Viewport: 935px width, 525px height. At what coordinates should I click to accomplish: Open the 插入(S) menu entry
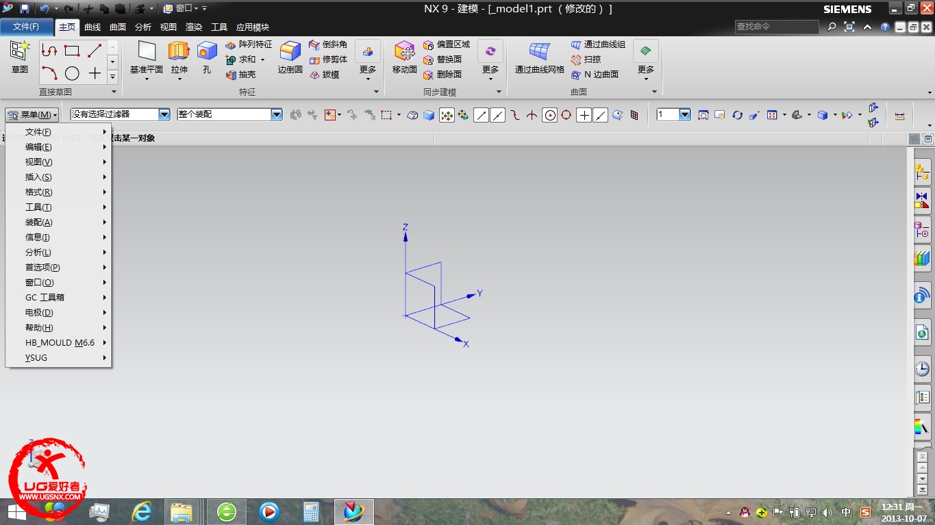click(x=58, y=177)
